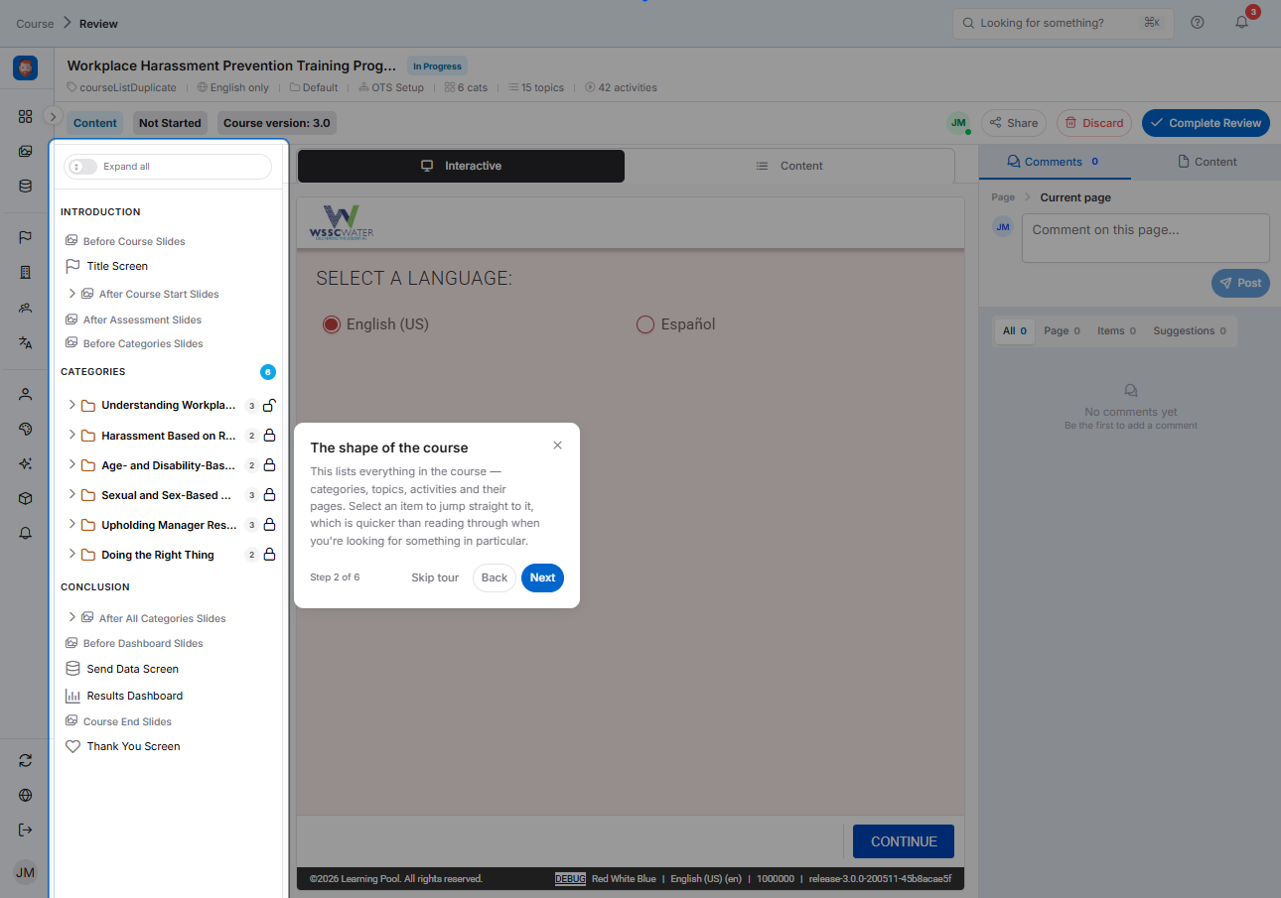Viewport: 1281px width, 898px height.
Task: Click the Comment on this page field
Action: coord(1146,238)
